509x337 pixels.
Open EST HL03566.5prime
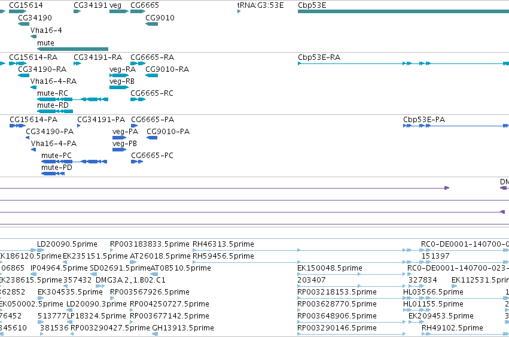click(433, 292)
